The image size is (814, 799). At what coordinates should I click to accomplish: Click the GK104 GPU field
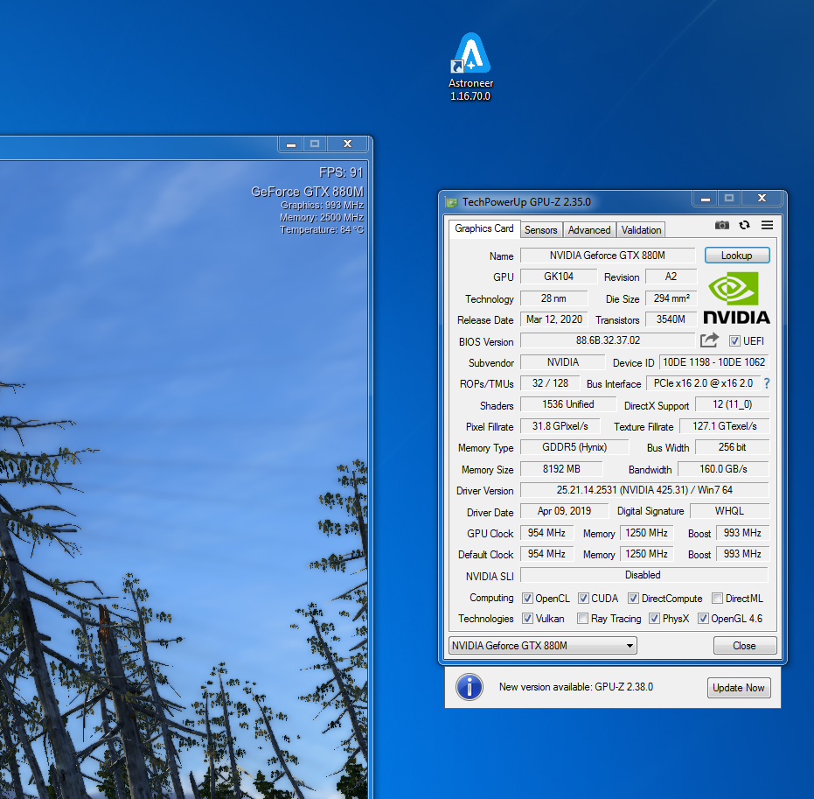click(x=559, y=277)
